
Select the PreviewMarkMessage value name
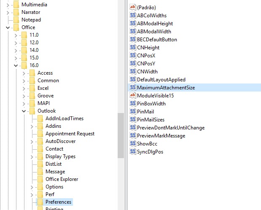tap(161, 136)
